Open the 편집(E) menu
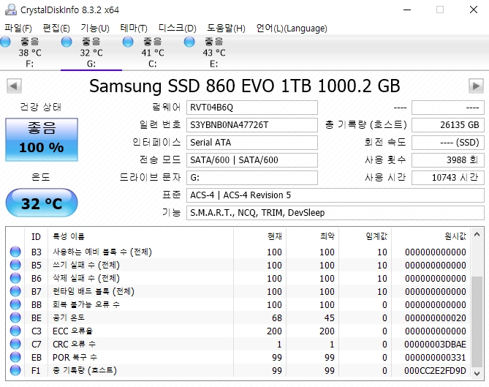This screenshot has height=387, width=489. (56, 29)
